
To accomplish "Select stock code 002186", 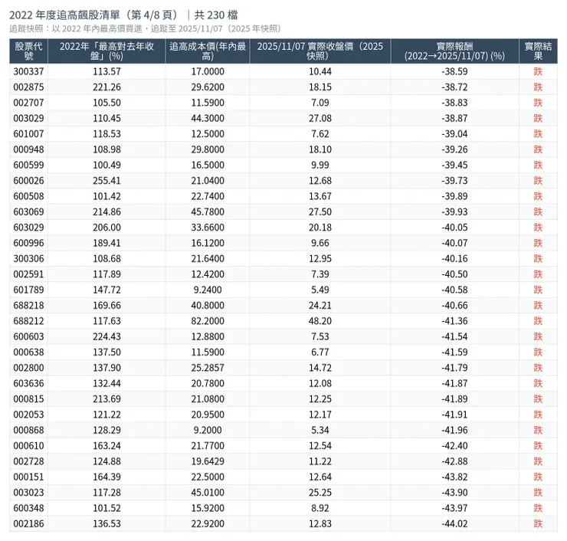I will (x=28, y=523).
